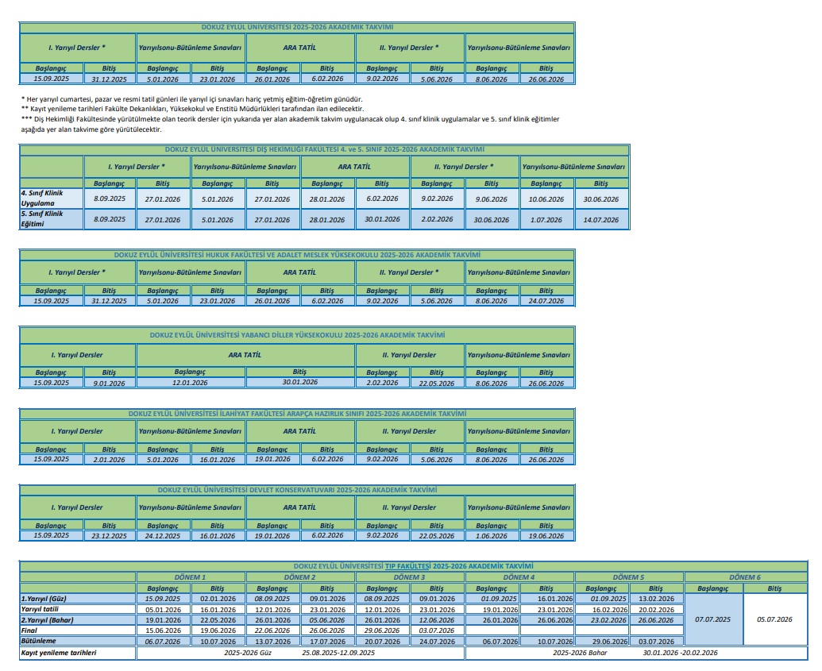
Task: Click the date cell "22.06.2026"
Action: [272, 631]
